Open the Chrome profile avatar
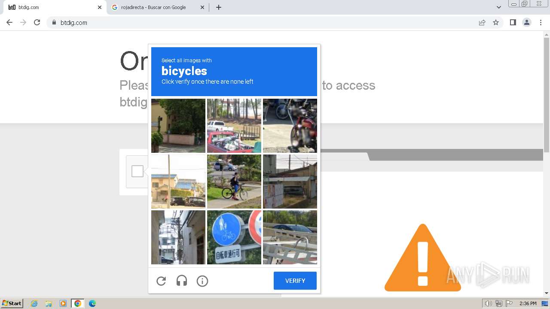 tap(527, 22)
